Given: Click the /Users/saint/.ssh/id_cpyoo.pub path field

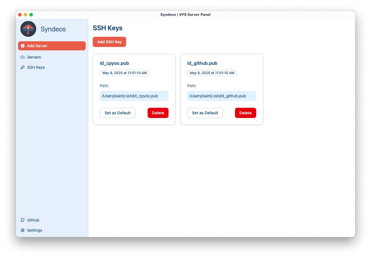Looking at the screenshot, I should point(134,96).
